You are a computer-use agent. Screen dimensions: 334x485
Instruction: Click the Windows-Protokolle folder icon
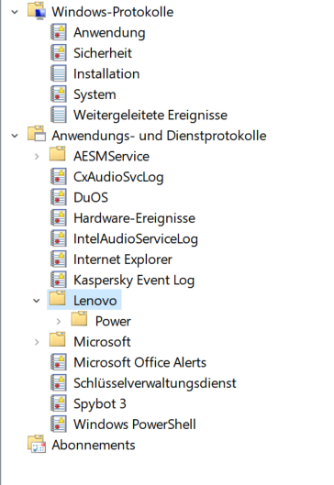tap(37, 11)
